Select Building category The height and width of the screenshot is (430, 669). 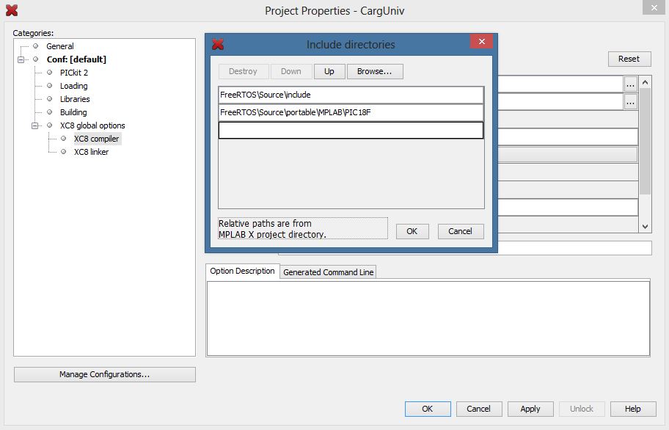click(x=73, y=112)
